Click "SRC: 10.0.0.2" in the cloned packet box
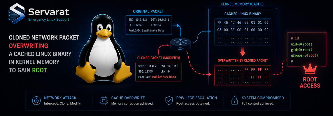 tap(147, 66)
